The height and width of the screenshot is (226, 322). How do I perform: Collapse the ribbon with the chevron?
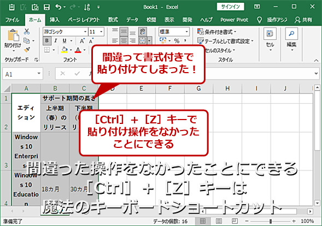click(316, 60)
